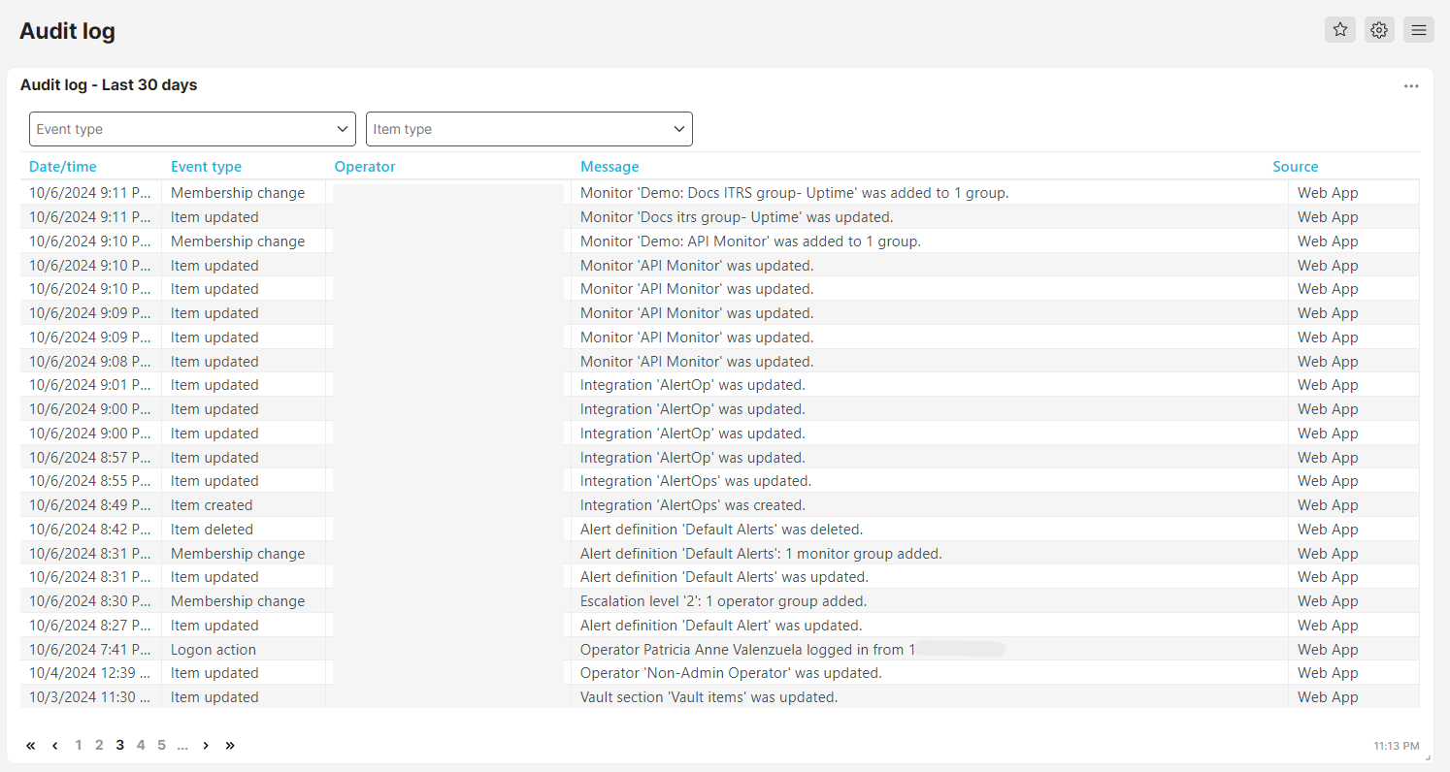
Task: Select message 'Non-Admin Operator' was updated
Action: 731,673
